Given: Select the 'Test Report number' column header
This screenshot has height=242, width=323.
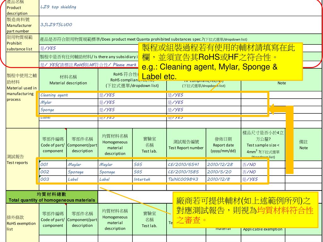Looking at the screenshot, I should click(x=186, y=145).
